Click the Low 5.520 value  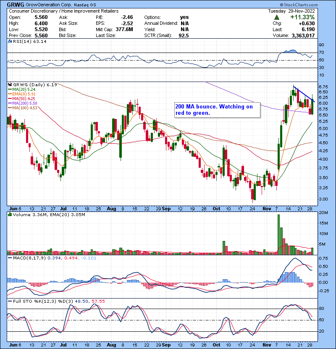(x=41, y=29)
